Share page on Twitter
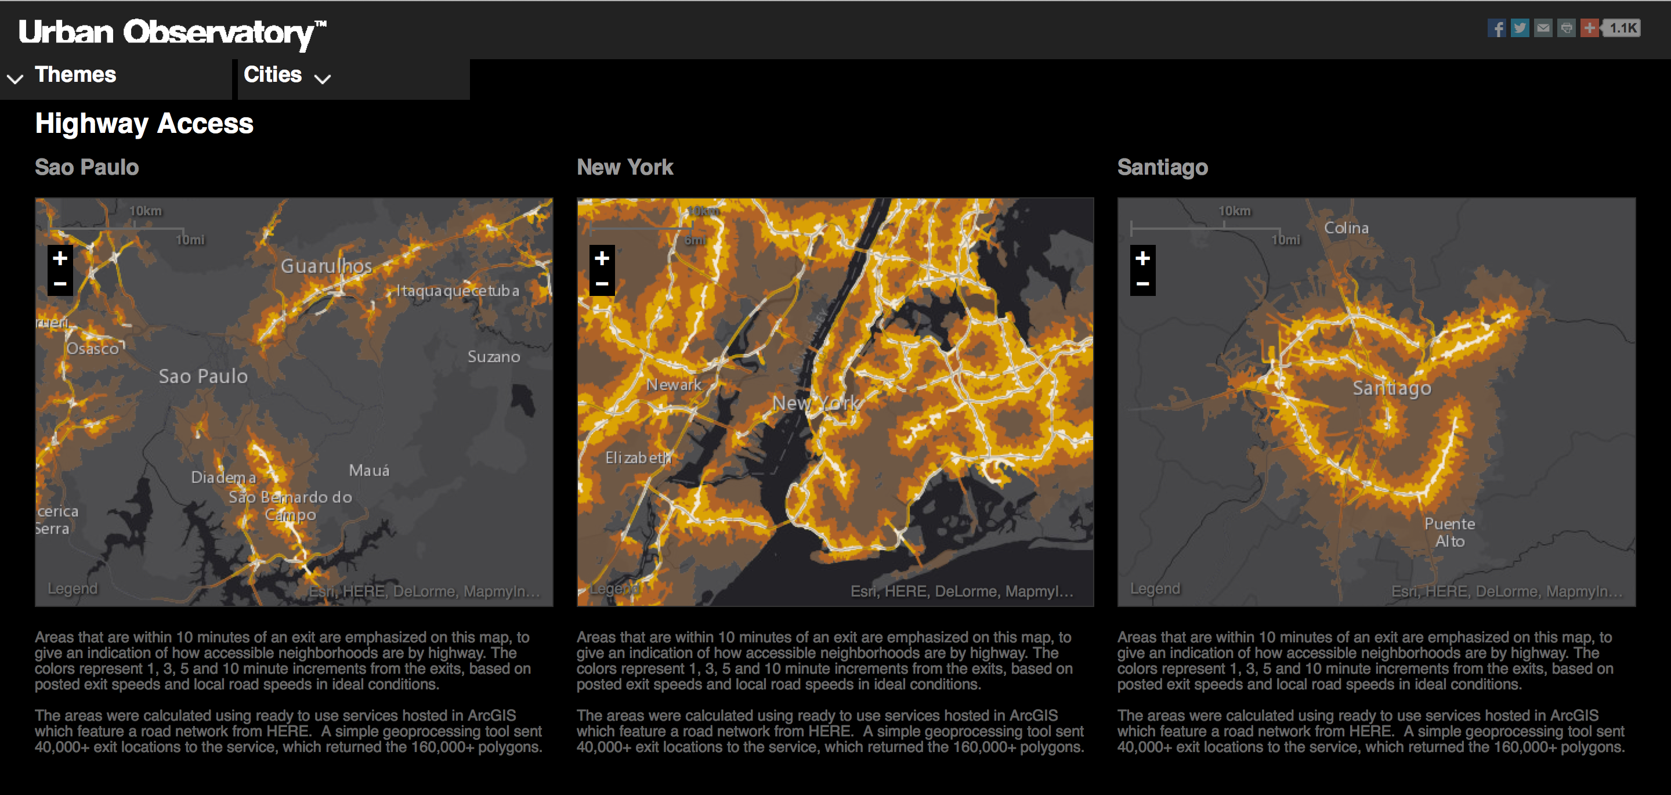The width and height of the screenshot is (1671, 795). (x=1520, y=28)
